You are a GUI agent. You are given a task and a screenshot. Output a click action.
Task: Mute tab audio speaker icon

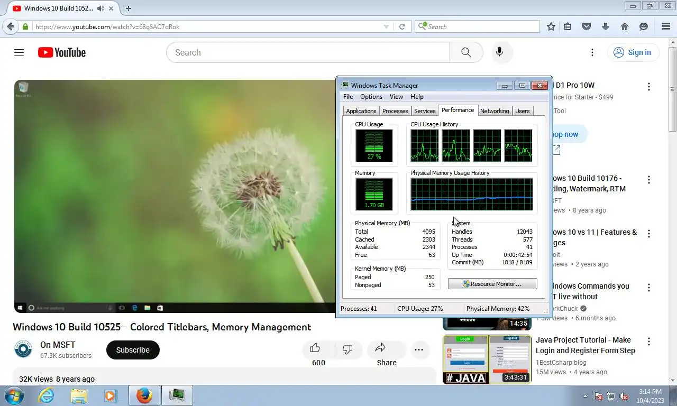[x=100, y=8]
